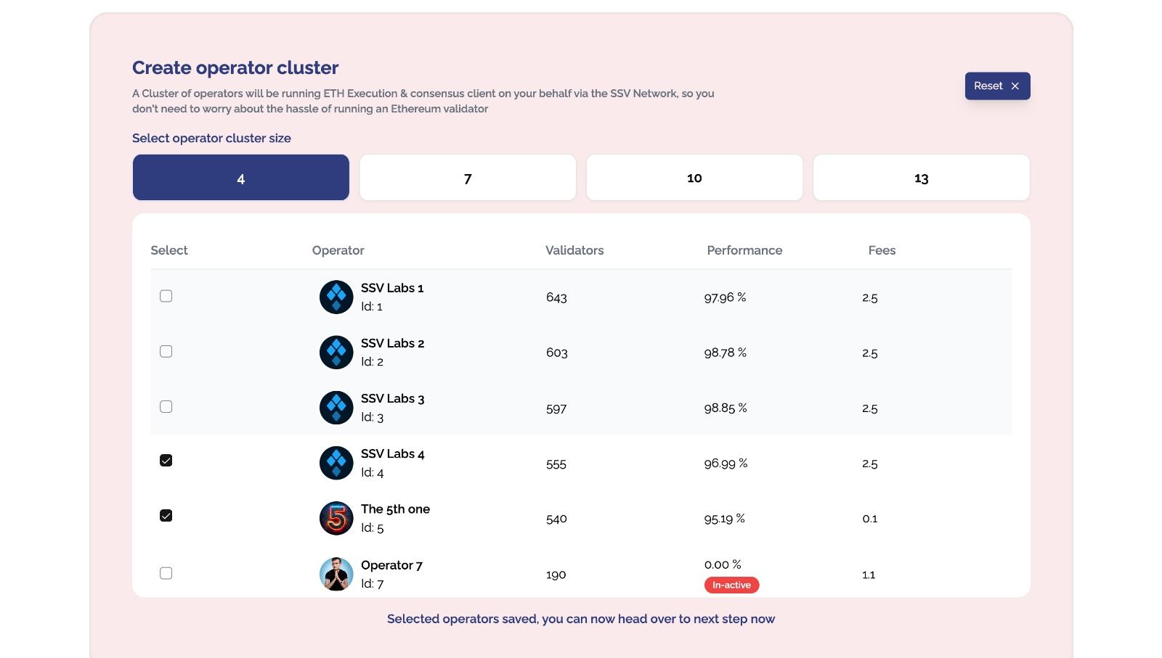This screenshot has height=658, width=1162.
Task: Click the Create operator cluster heading
Action: 235,67
